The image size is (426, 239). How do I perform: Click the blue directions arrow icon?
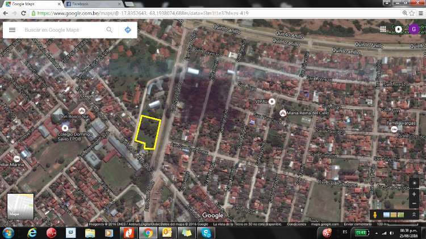click(128, 30)
